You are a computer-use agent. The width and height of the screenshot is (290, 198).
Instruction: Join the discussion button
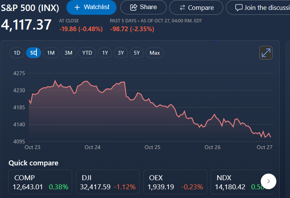[x=258, y=8]
